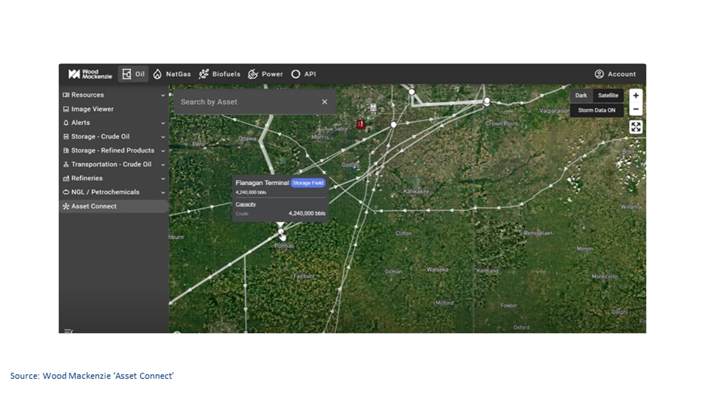Click the Search by Asset field
Image resolution: width=705 pixels, height=396 pixels.
[x=247, y=102]
